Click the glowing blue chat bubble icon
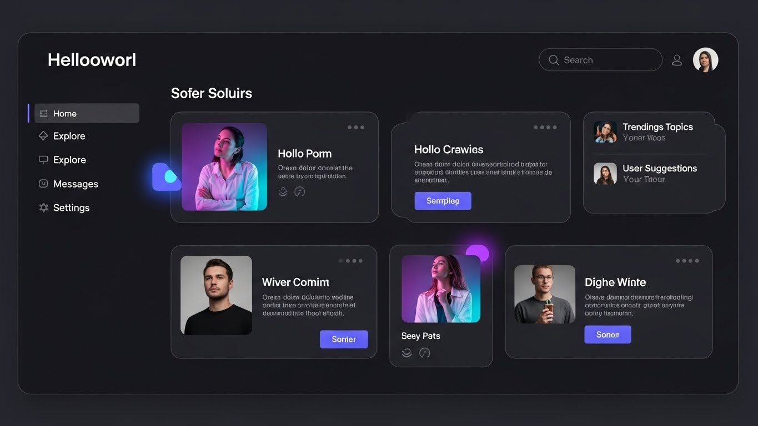The image size is (758, 426). (167, 177)
